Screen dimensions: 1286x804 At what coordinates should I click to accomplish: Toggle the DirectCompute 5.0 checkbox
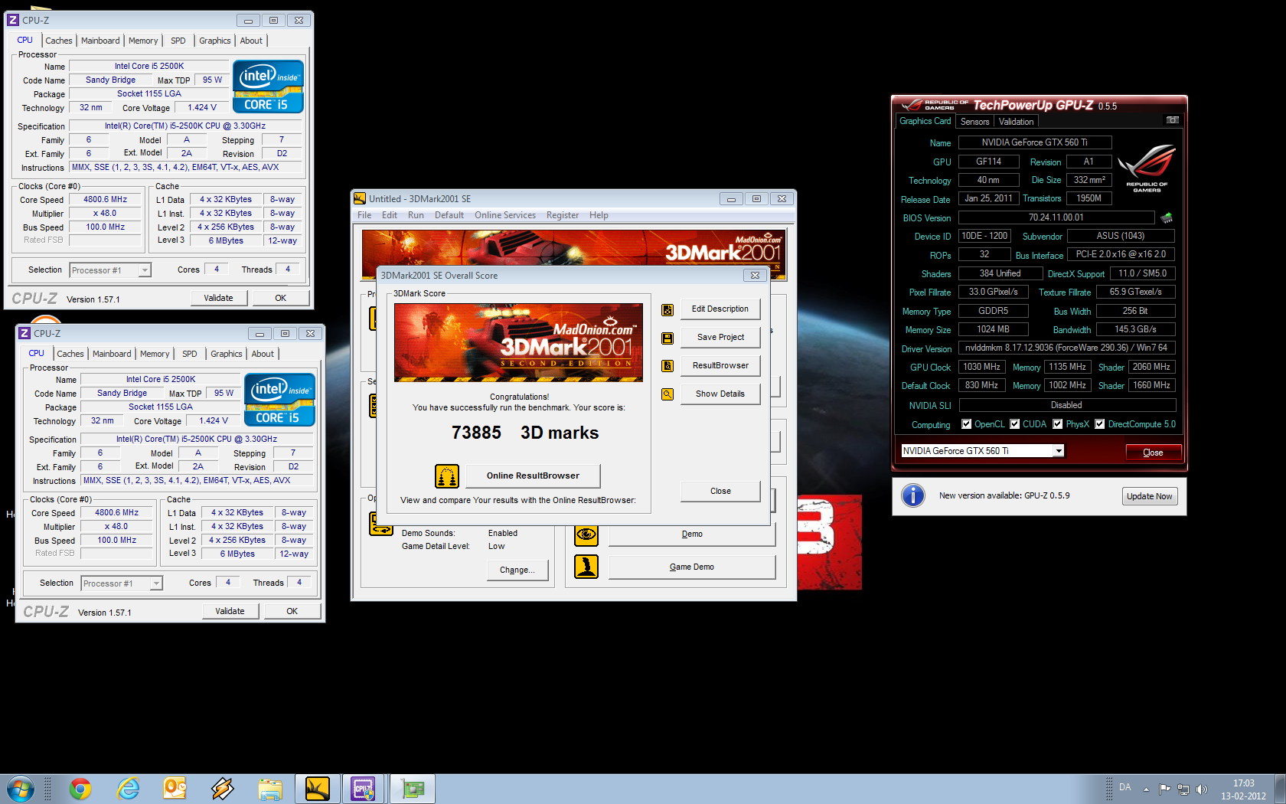point(1100,424)
